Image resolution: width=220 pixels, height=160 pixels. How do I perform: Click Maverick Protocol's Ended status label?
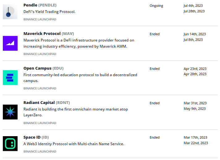pos(154,34)
